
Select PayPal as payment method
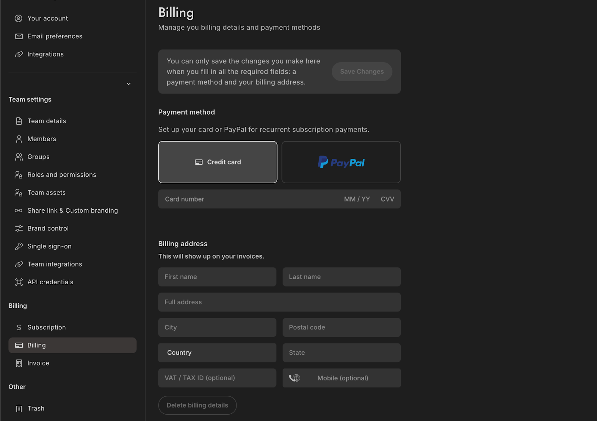341,162
